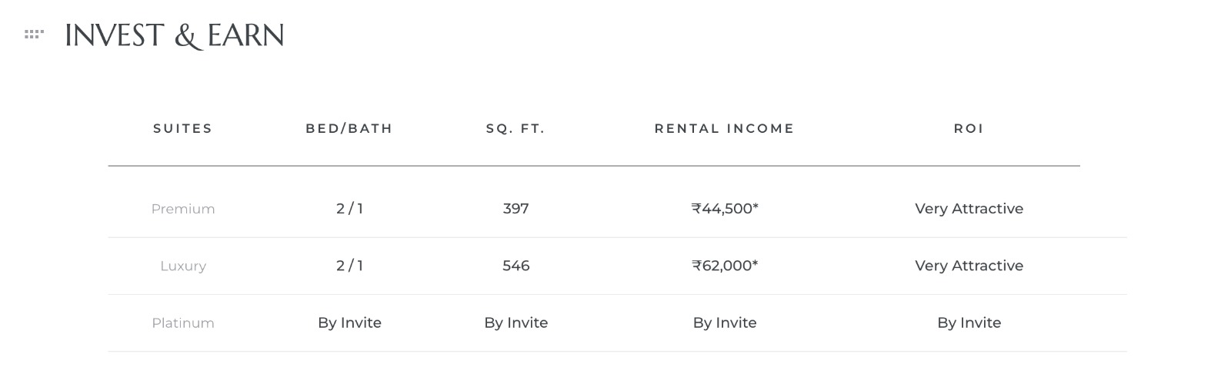Click the Premium row's 2 / 1 bed/bath value
Viewport: 1231px width, 367px height.
(x=349, y=209)
